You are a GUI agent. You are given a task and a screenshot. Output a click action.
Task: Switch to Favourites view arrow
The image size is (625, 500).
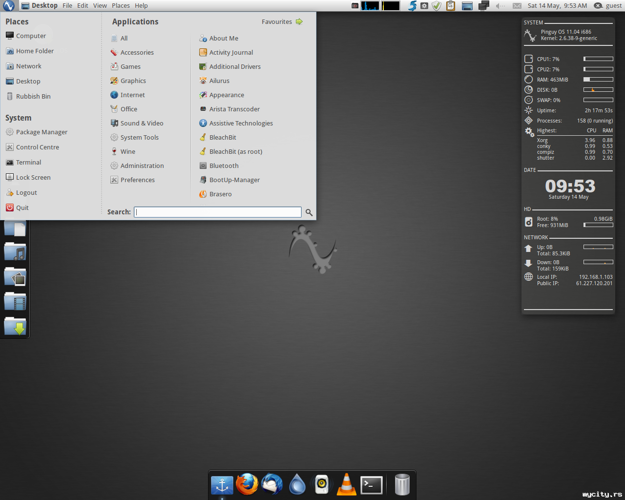pos(299,21)
